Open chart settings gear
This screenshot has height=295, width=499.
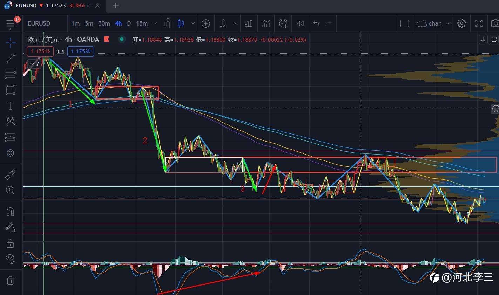click(462, 23)
